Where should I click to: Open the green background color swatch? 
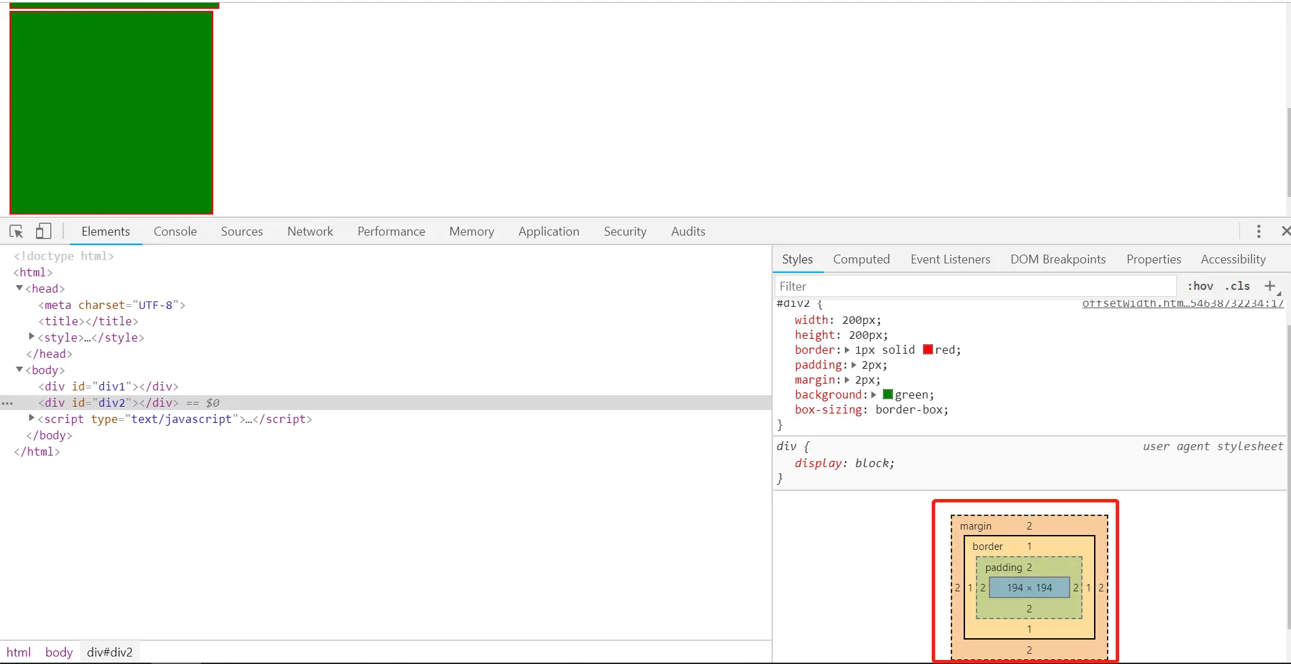(888, 394)
